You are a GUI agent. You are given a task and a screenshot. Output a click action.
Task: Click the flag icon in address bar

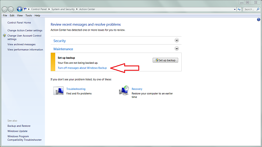(x=25, y=9)
